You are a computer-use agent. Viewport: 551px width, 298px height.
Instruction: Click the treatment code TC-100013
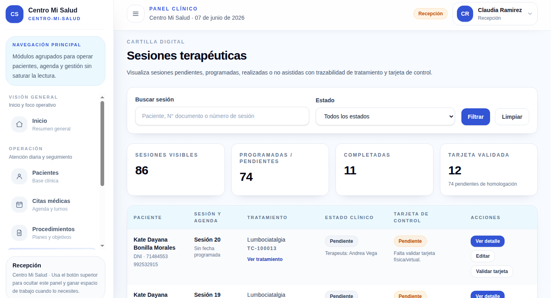(262, 248)
